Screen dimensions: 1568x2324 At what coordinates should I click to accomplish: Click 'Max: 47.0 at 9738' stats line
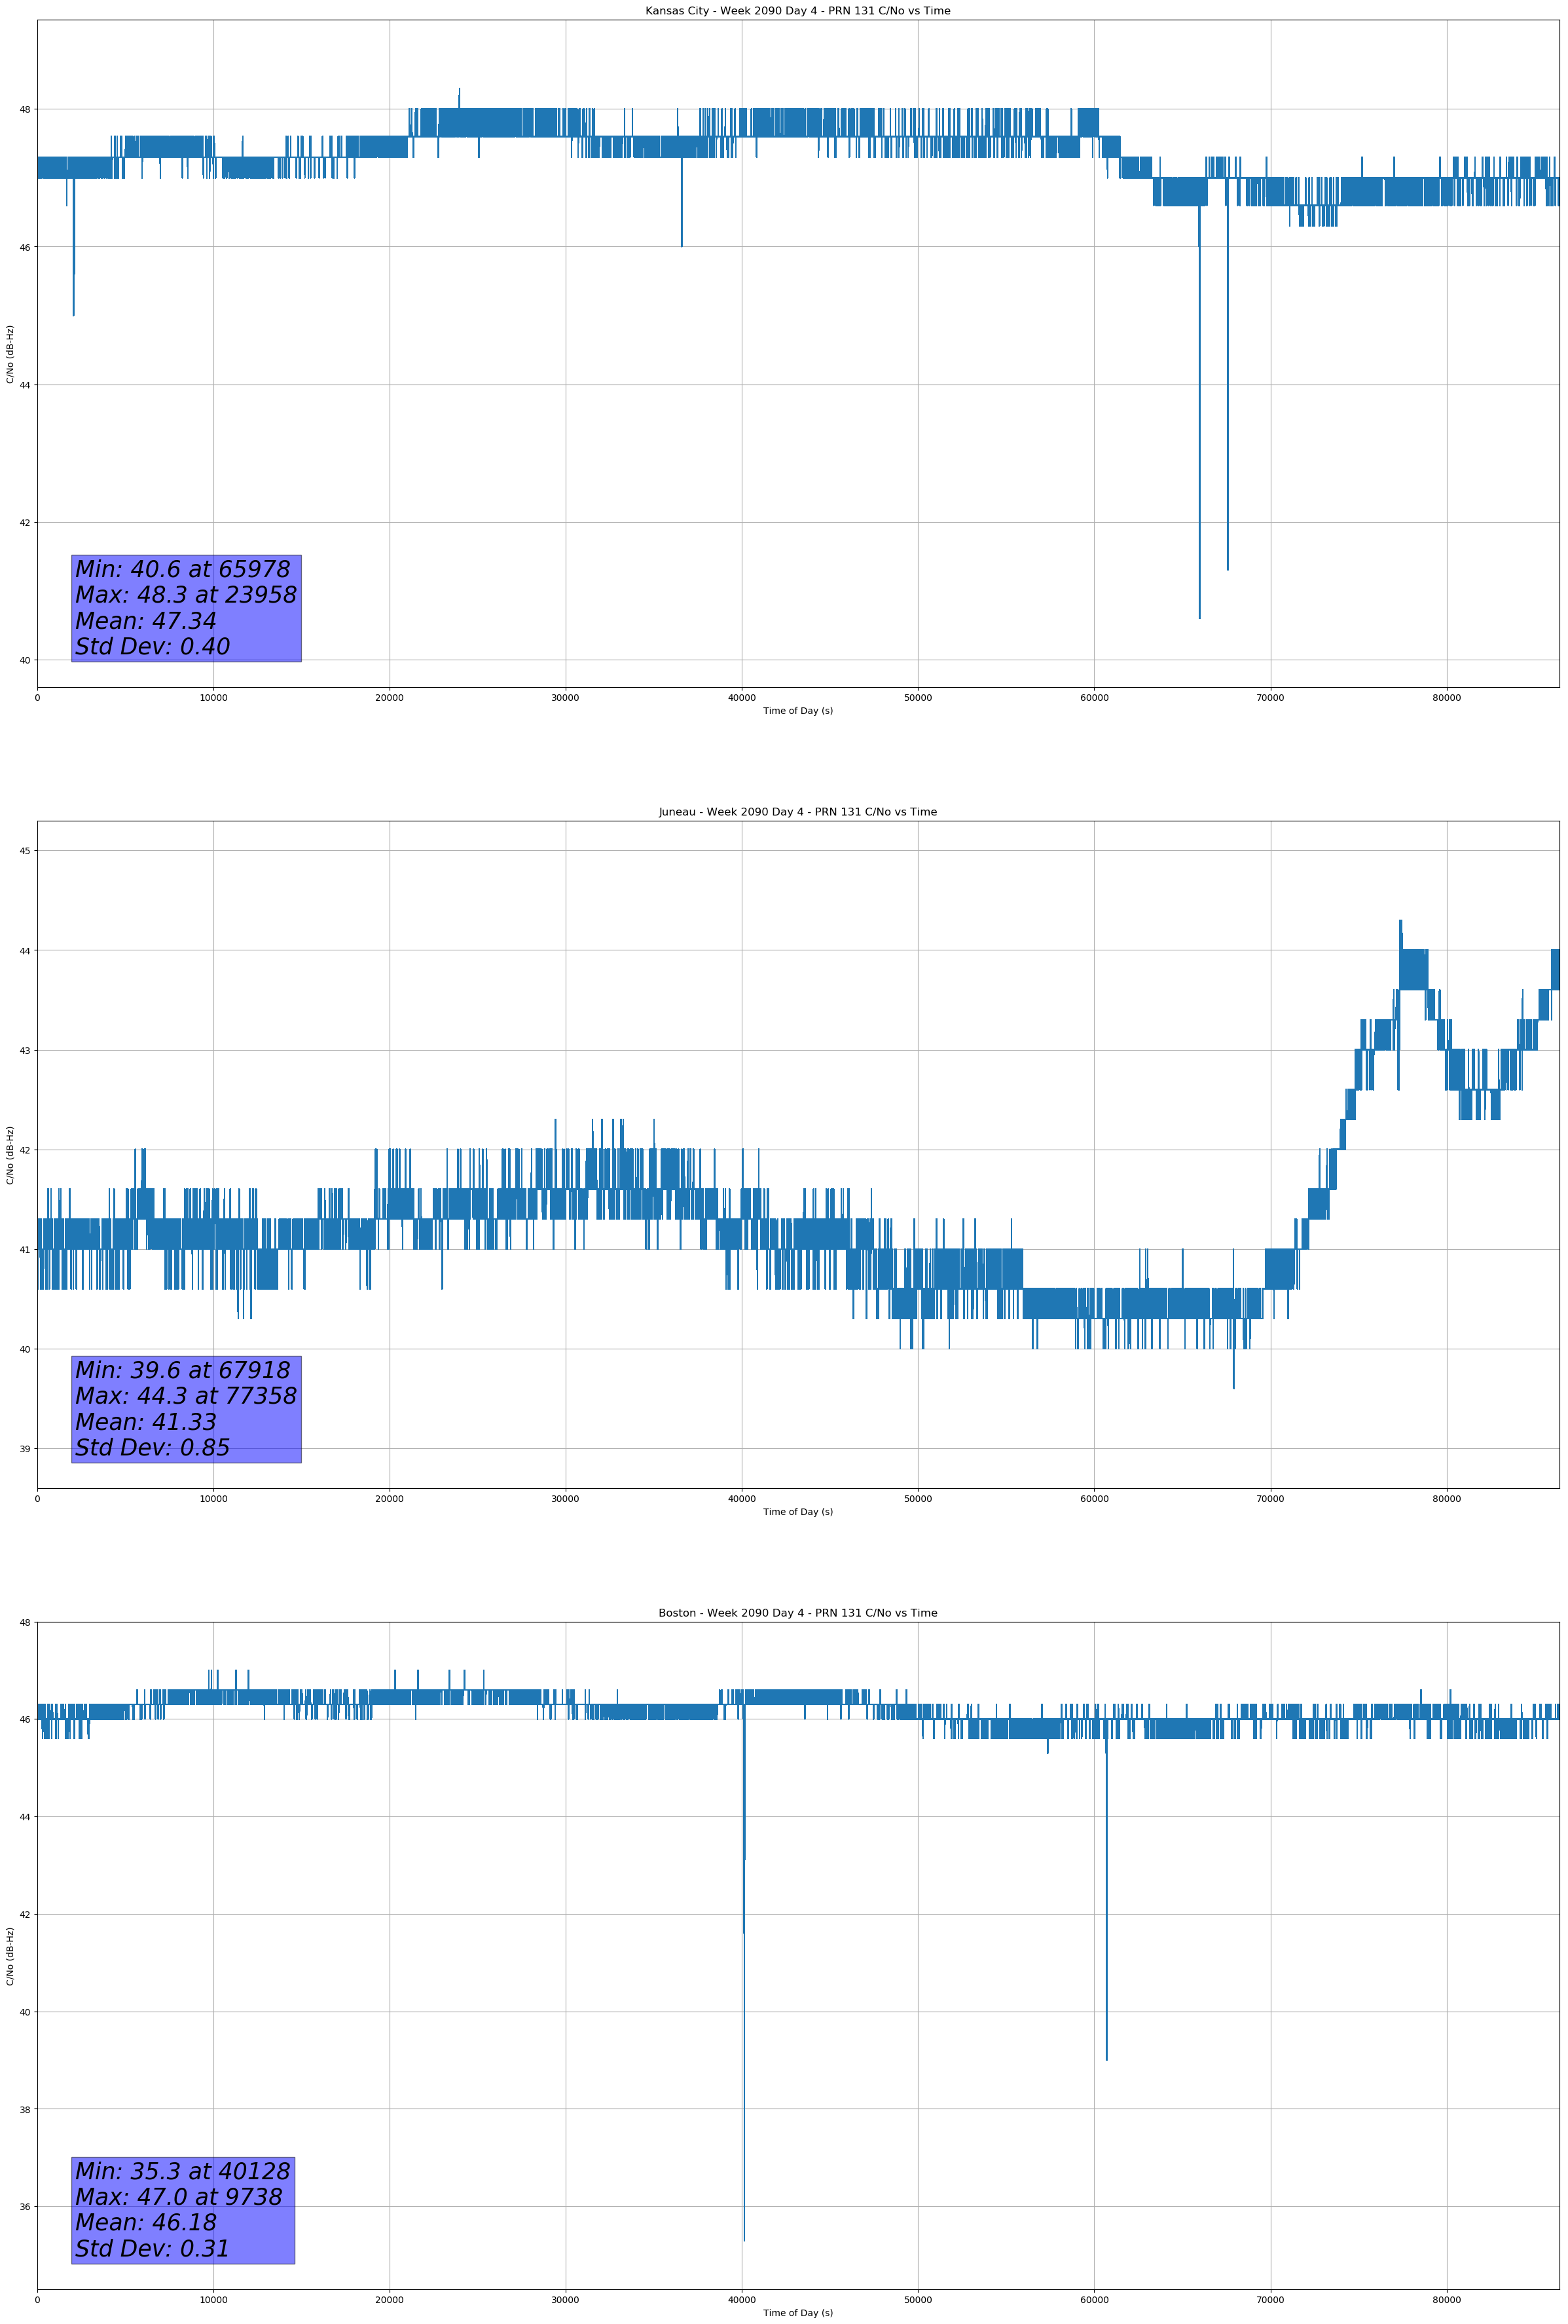(179, 2197)
